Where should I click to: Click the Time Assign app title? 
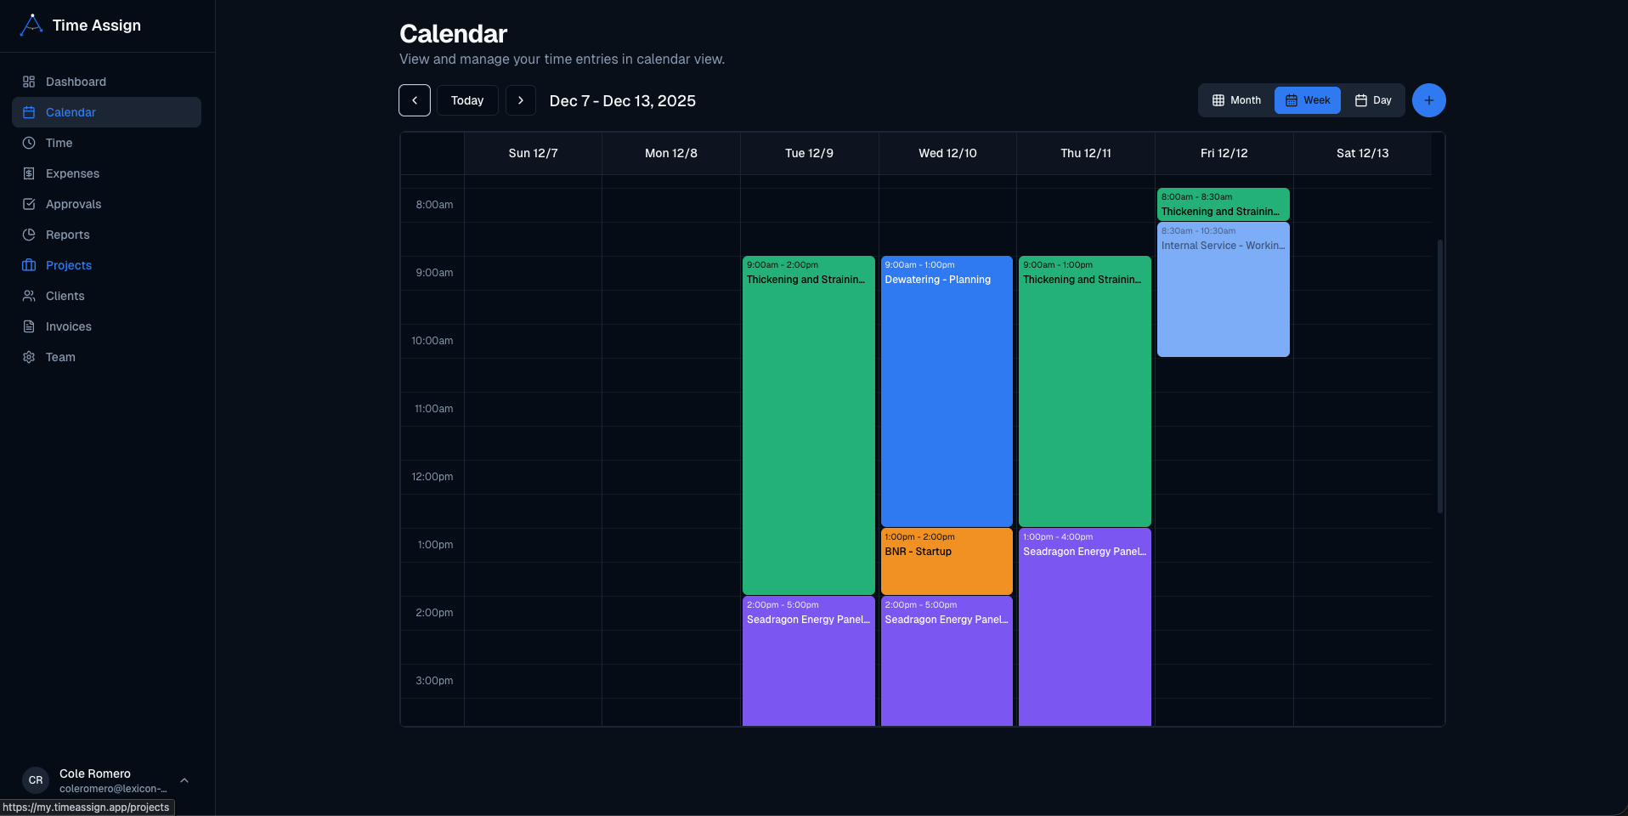click(x=97, y=25)
